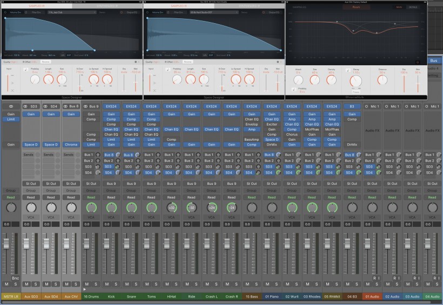Click Reverse button in second Space Designer
This screenshot has width=443, height=305.
187,62
